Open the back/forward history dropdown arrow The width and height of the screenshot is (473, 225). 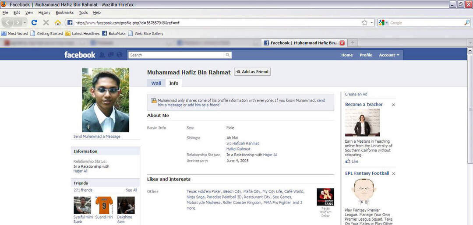tap(25, 23)
